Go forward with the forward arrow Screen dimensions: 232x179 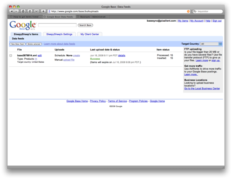click(x=16, y=11)
